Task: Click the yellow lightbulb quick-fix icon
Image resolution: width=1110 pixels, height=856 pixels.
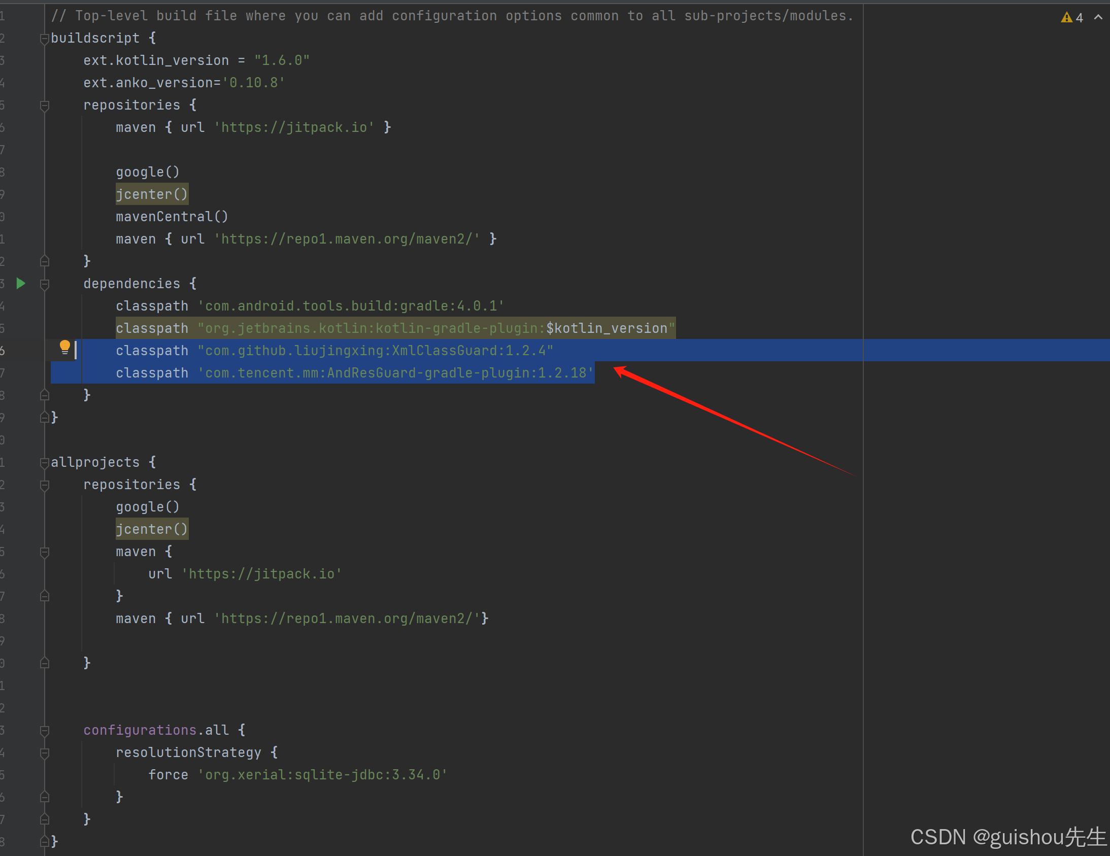Action: coord(64,348)
